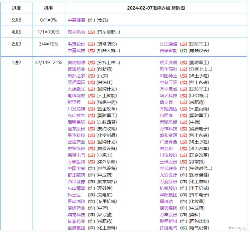Click on 莱克电气 link
Image resolution: width=250 pixels, height=232 pixels.
pos(76,155)
